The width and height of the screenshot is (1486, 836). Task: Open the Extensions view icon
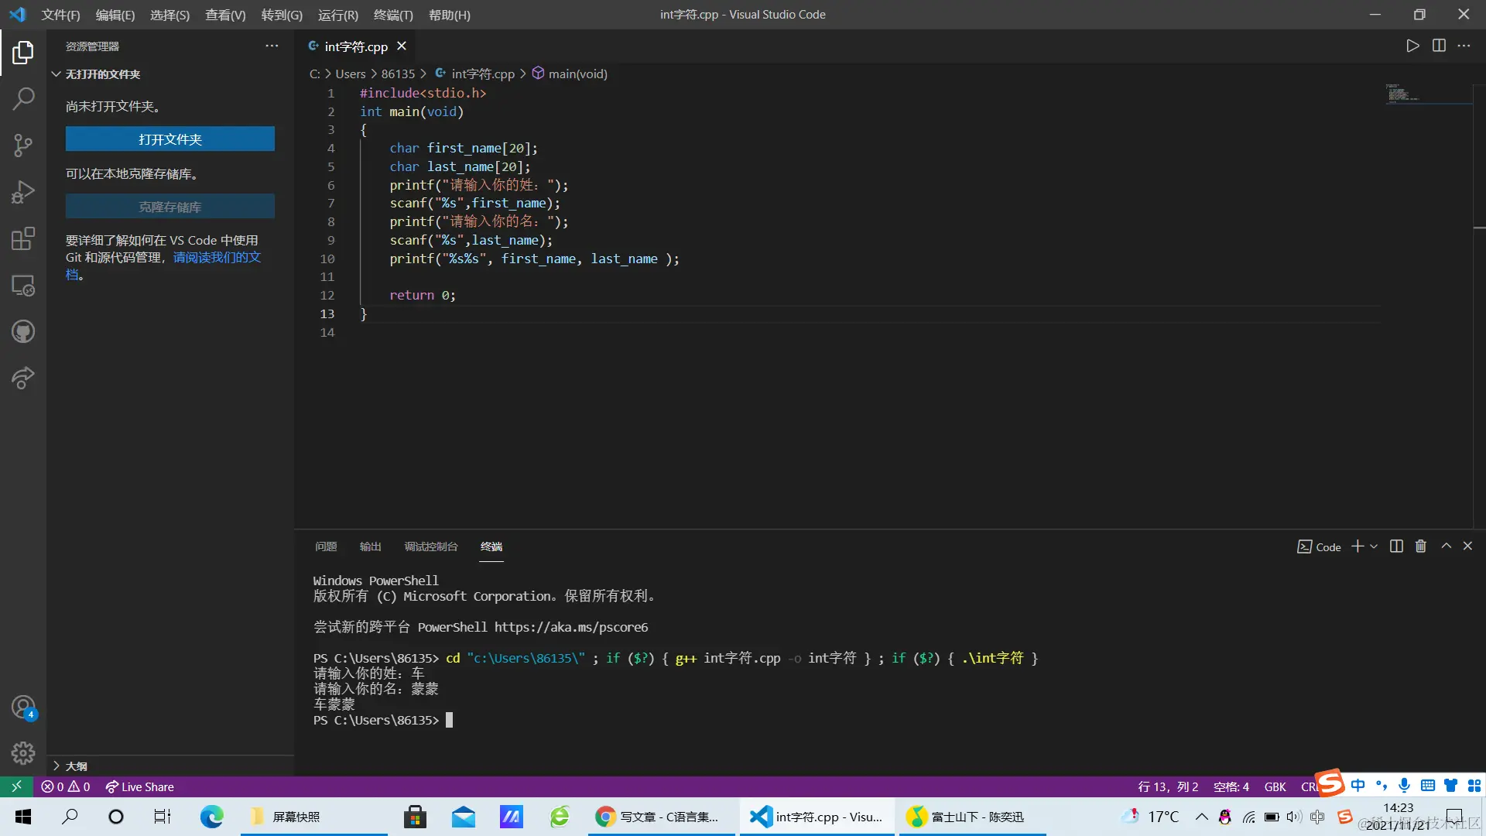pos(23,238)
